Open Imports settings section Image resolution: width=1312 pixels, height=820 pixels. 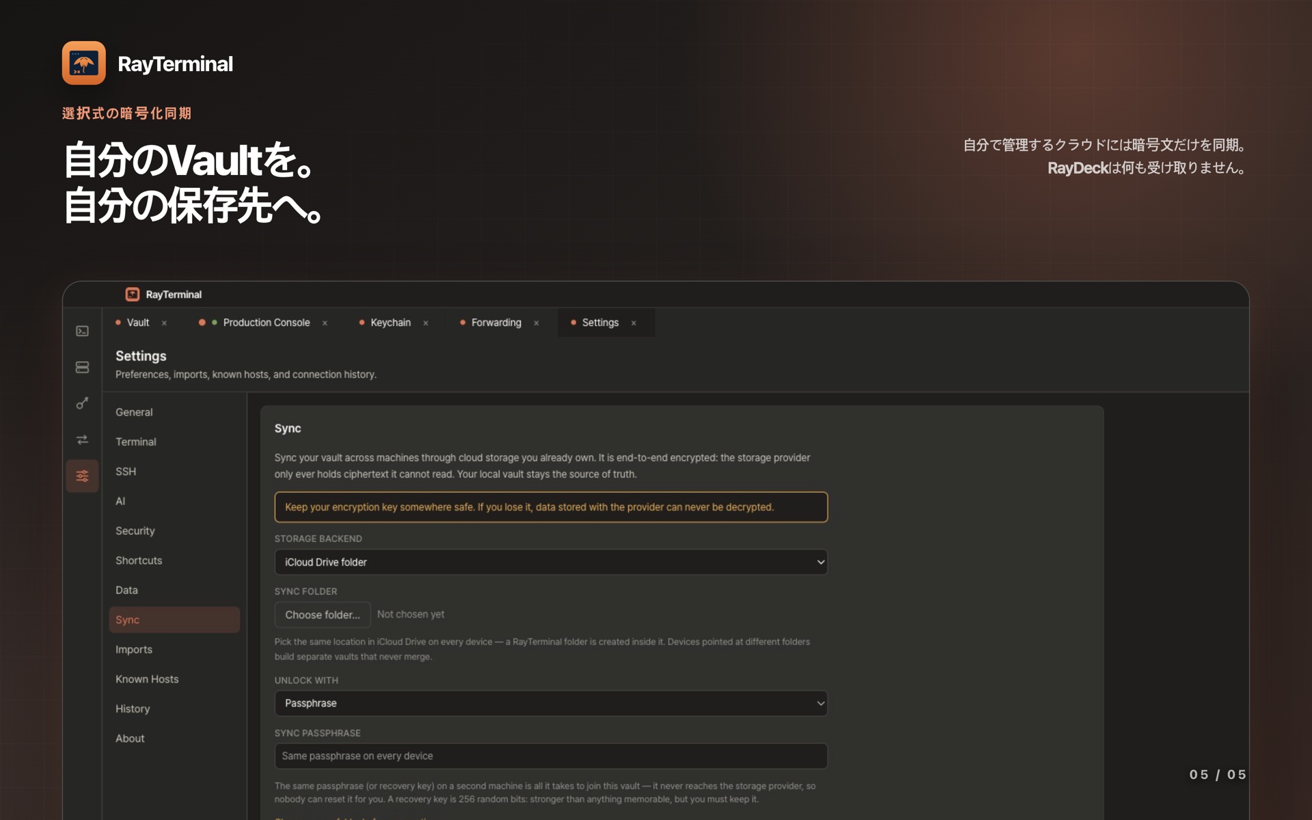tap(174, 649)
